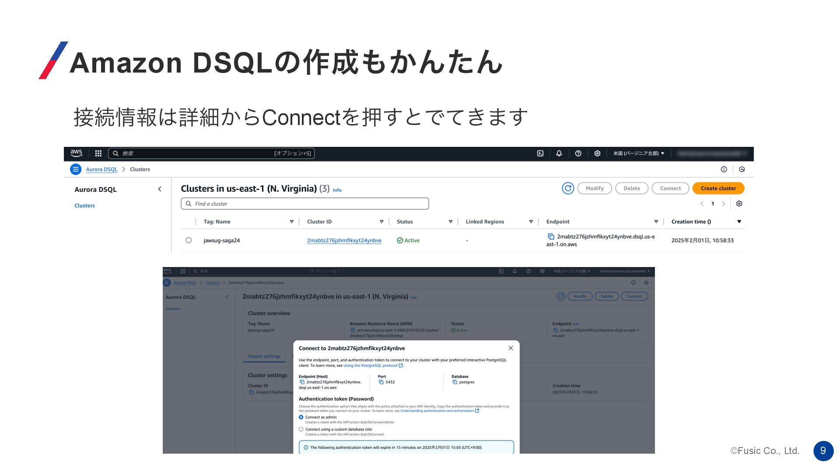This screenshot has width=840, height=472.
Task: Open the notifications bell
Action: click(x=559, y=153)
